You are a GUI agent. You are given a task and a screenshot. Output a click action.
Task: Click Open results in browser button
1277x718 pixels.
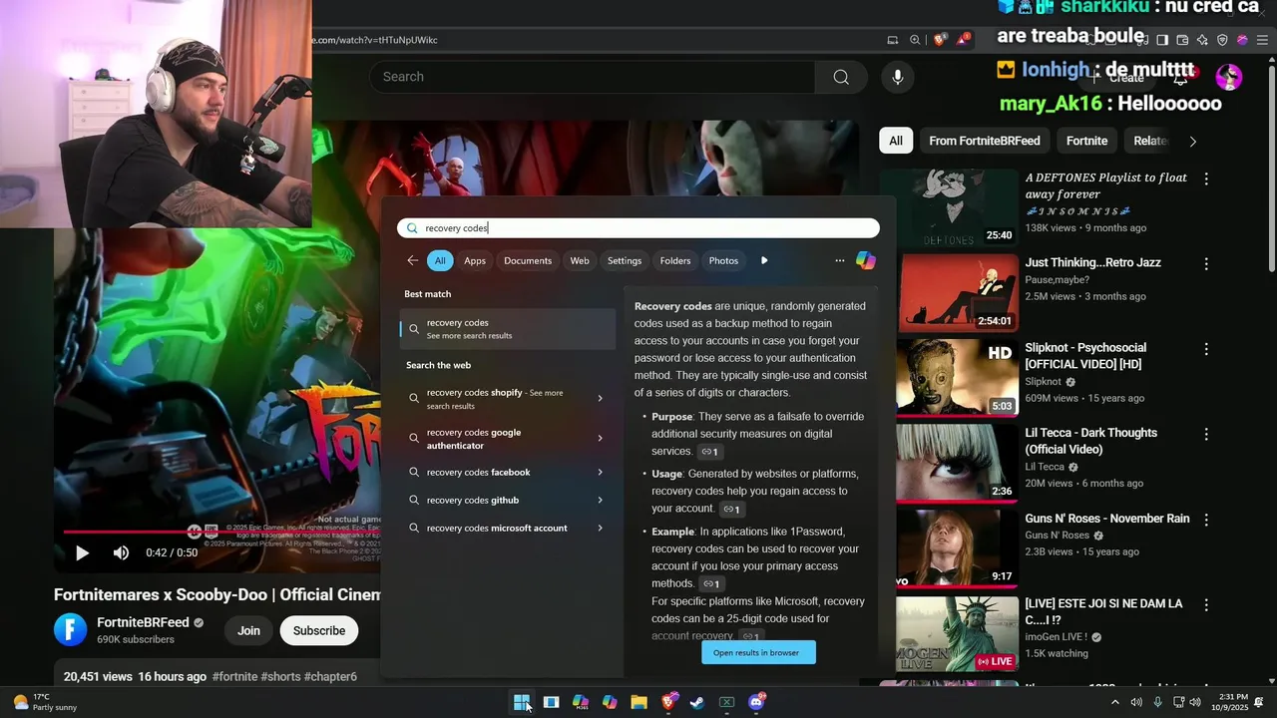[756, 652]
